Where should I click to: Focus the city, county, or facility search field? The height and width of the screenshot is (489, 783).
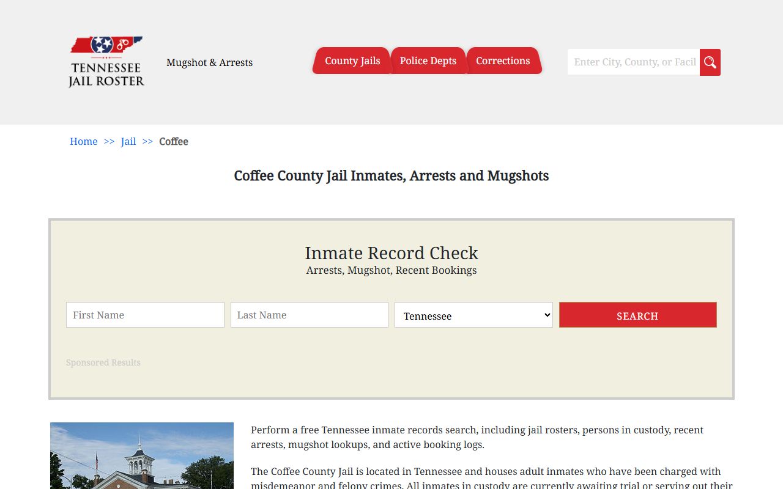coord(634,62)
